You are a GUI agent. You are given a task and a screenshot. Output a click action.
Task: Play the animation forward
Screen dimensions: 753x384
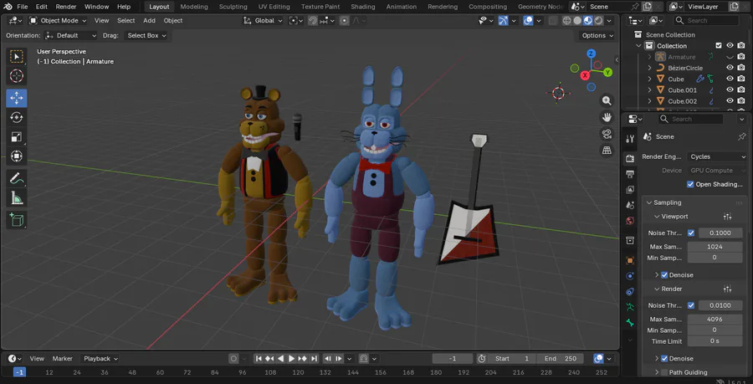[x=291, y=359]
